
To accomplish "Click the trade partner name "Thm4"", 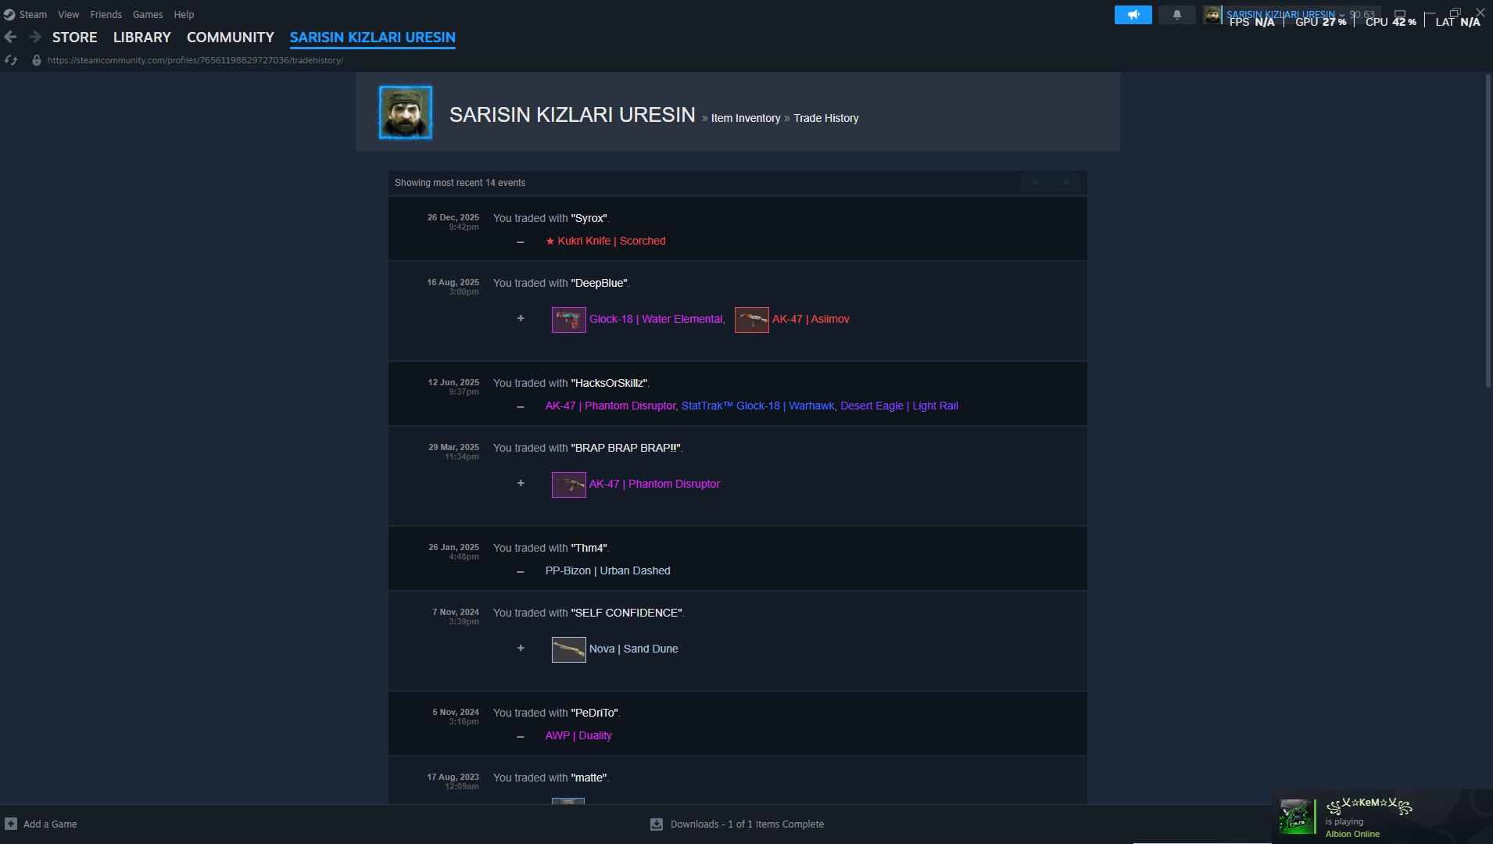I will coord(589,549).
